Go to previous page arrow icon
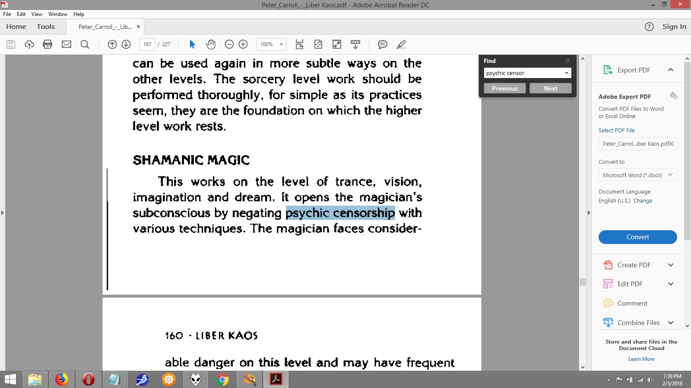Viewport: 691px width, 388px height. click(x=112, y=44)
